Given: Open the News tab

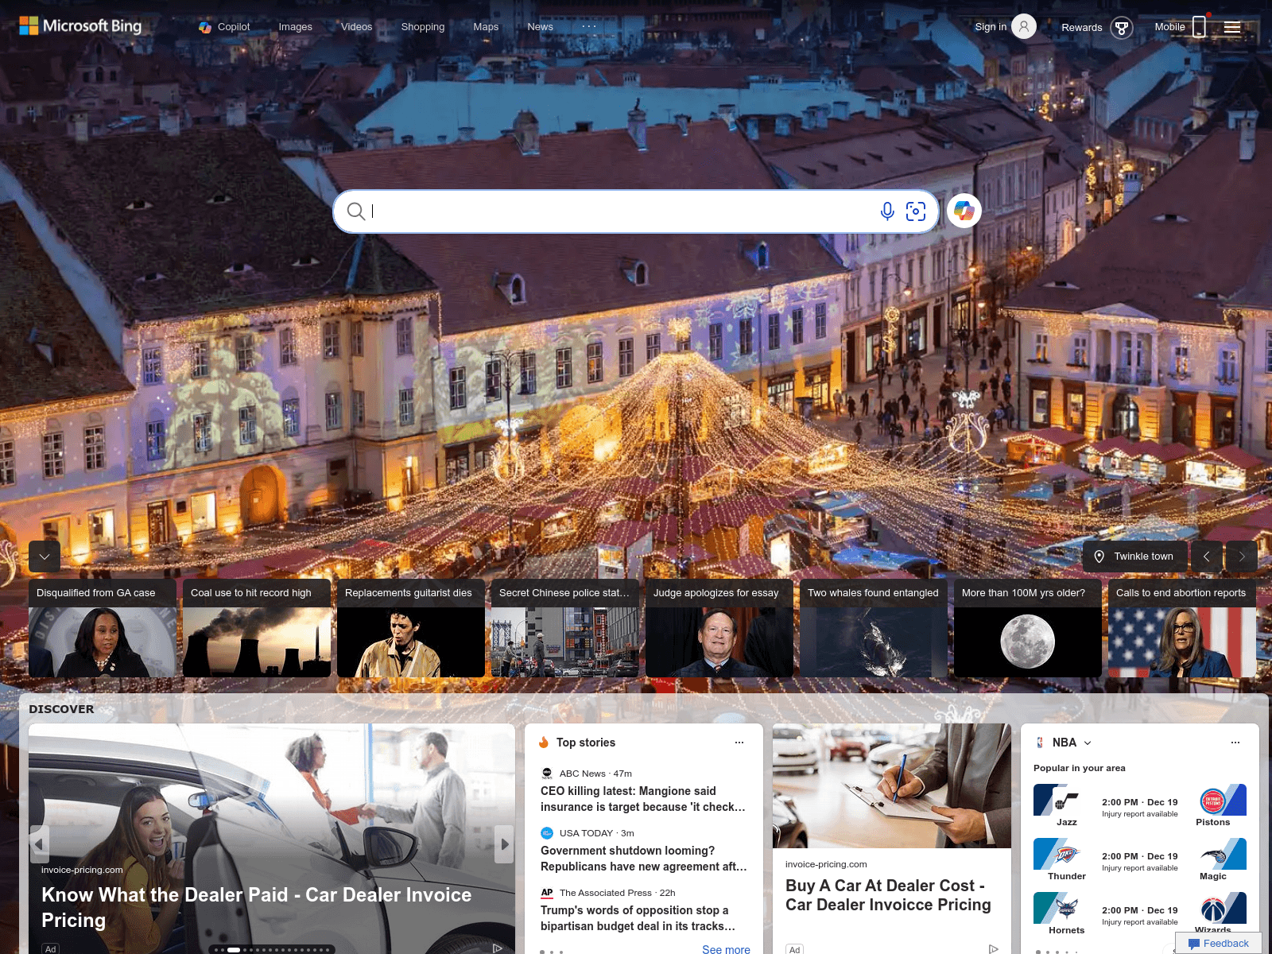Looking at the screenshot, I should [x=540, y=27].
